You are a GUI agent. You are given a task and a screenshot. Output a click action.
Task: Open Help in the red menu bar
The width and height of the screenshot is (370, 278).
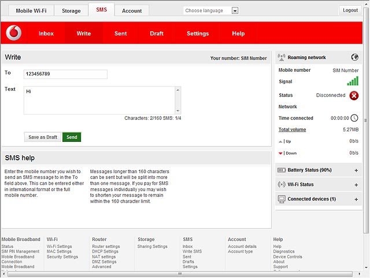[238, 34]
